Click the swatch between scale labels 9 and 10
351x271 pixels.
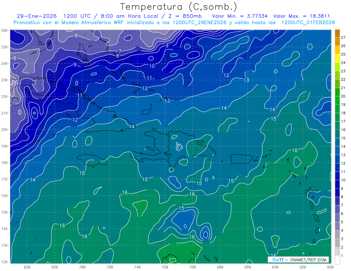click(338, 184)
